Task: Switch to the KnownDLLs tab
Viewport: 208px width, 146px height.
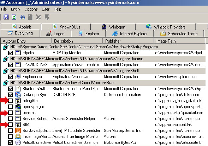Action: coord(66,27)
